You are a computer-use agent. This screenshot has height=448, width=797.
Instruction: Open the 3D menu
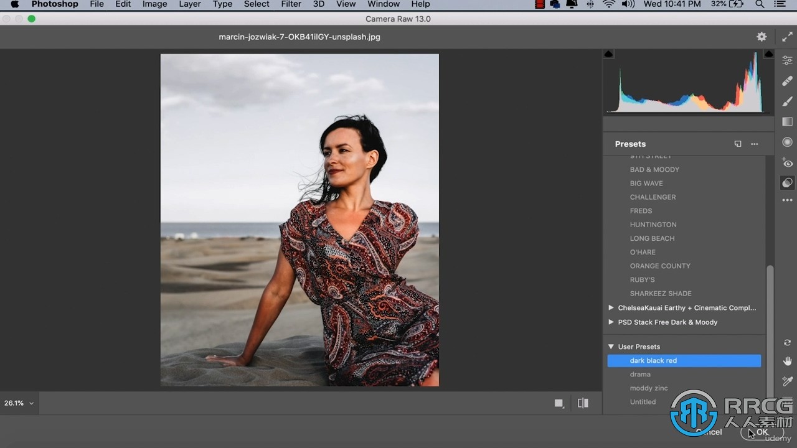[319, 4]
